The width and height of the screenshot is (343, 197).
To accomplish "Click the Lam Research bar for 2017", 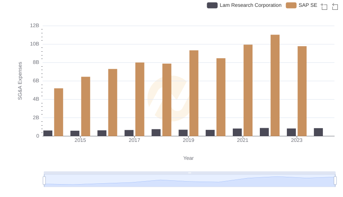I will 129,133.
